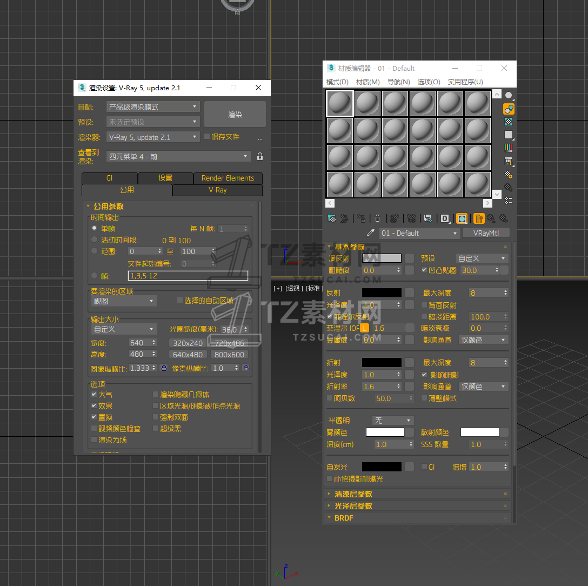The height and width of the screenshot is (586, 588).
Task: Select the 范围 range radio button
Action: pos(95,251)
